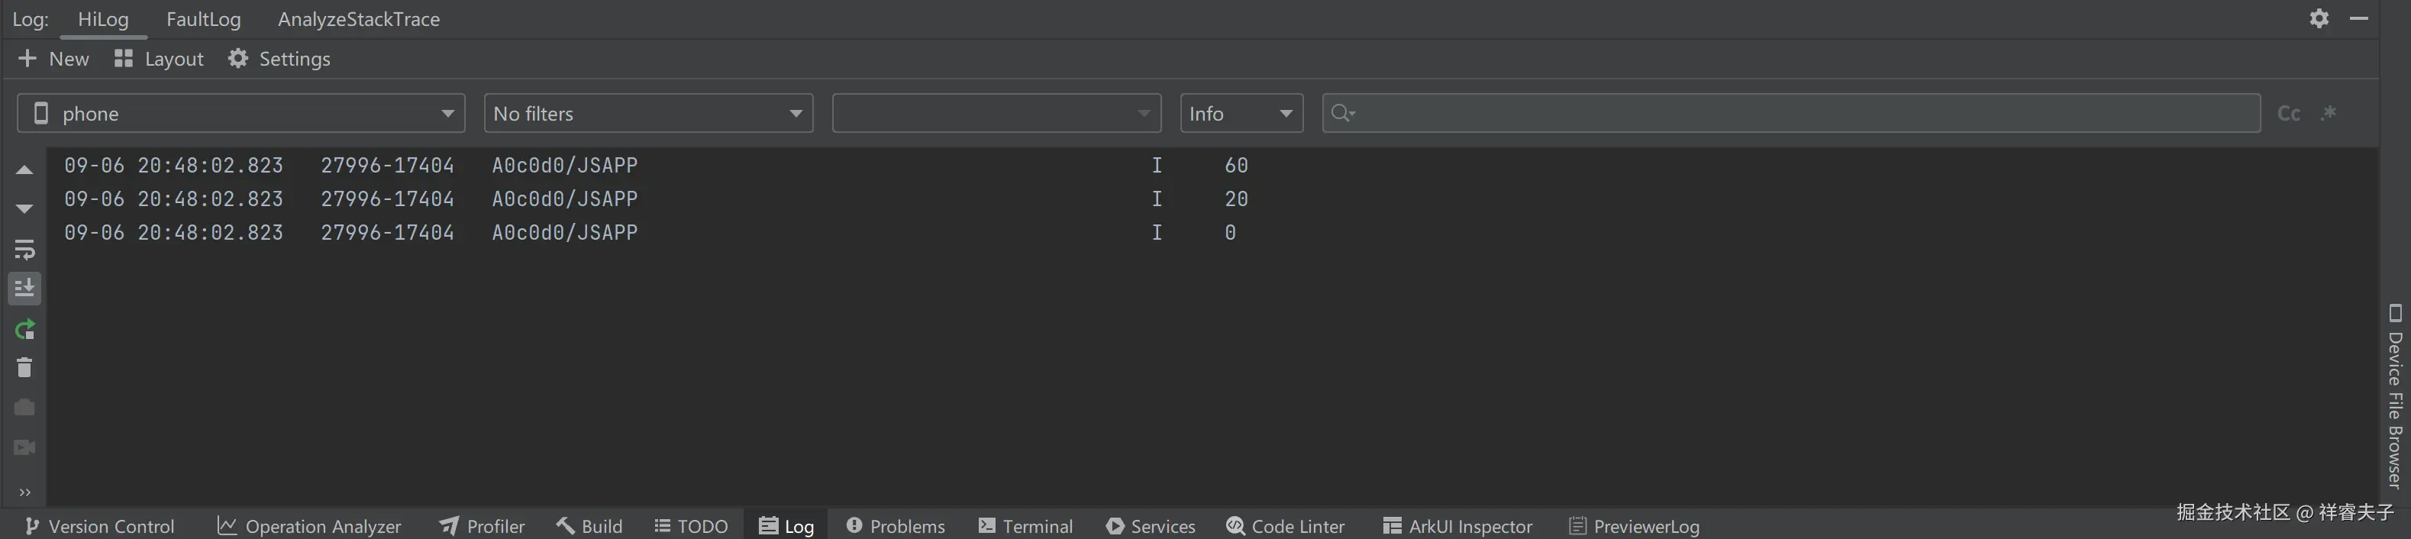2411x539 pixels.
Task: Open log Settings button
Action: pos(279,59)
